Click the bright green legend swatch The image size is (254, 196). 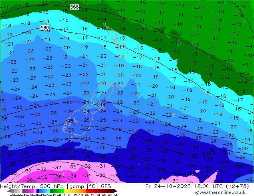click(62, 191)
